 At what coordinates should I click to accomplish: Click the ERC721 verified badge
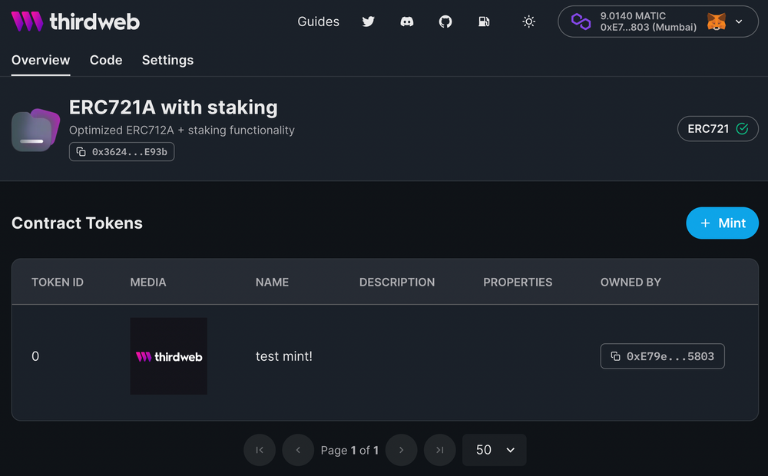point(717,128)
